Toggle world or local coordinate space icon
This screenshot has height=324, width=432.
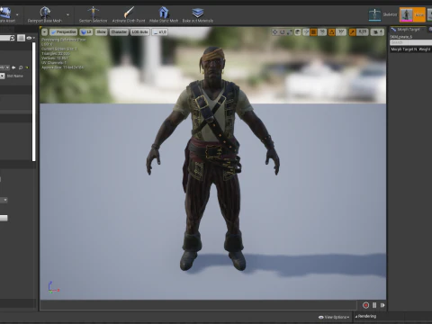298,31
